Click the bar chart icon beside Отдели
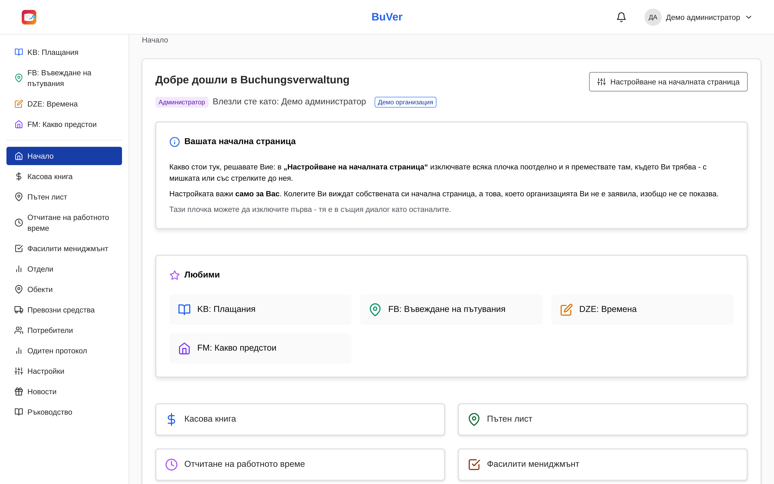 click(19, 269)
